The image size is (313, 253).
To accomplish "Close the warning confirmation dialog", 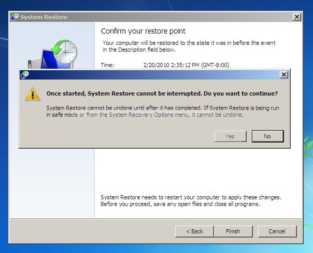I will tap(284, 75).
